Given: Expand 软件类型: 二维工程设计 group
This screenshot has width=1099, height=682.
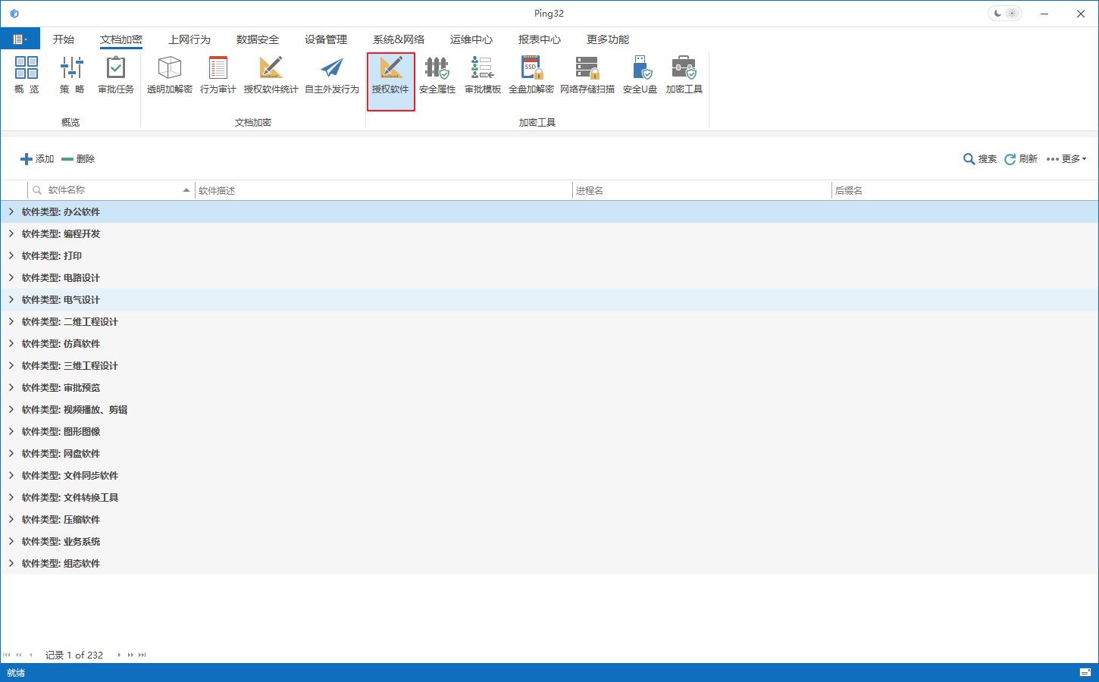Looking at the screenshot, I should click(11, 322).
